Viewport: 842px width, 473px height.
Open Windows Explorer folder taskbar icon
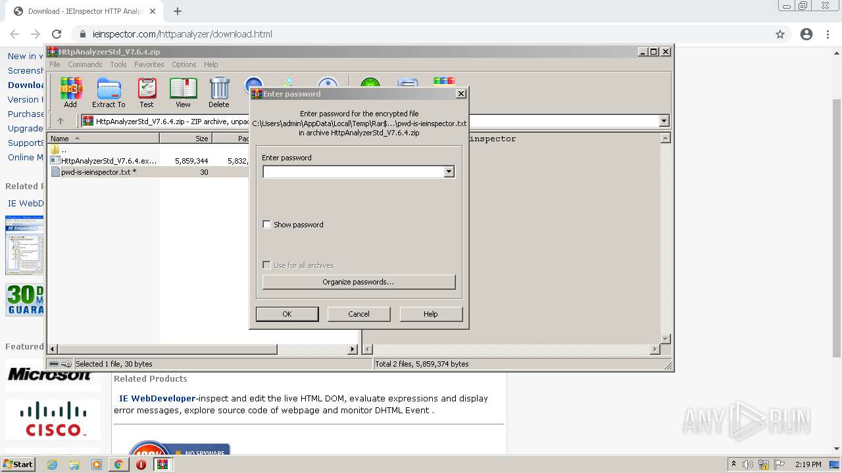(x=74, y=464)
